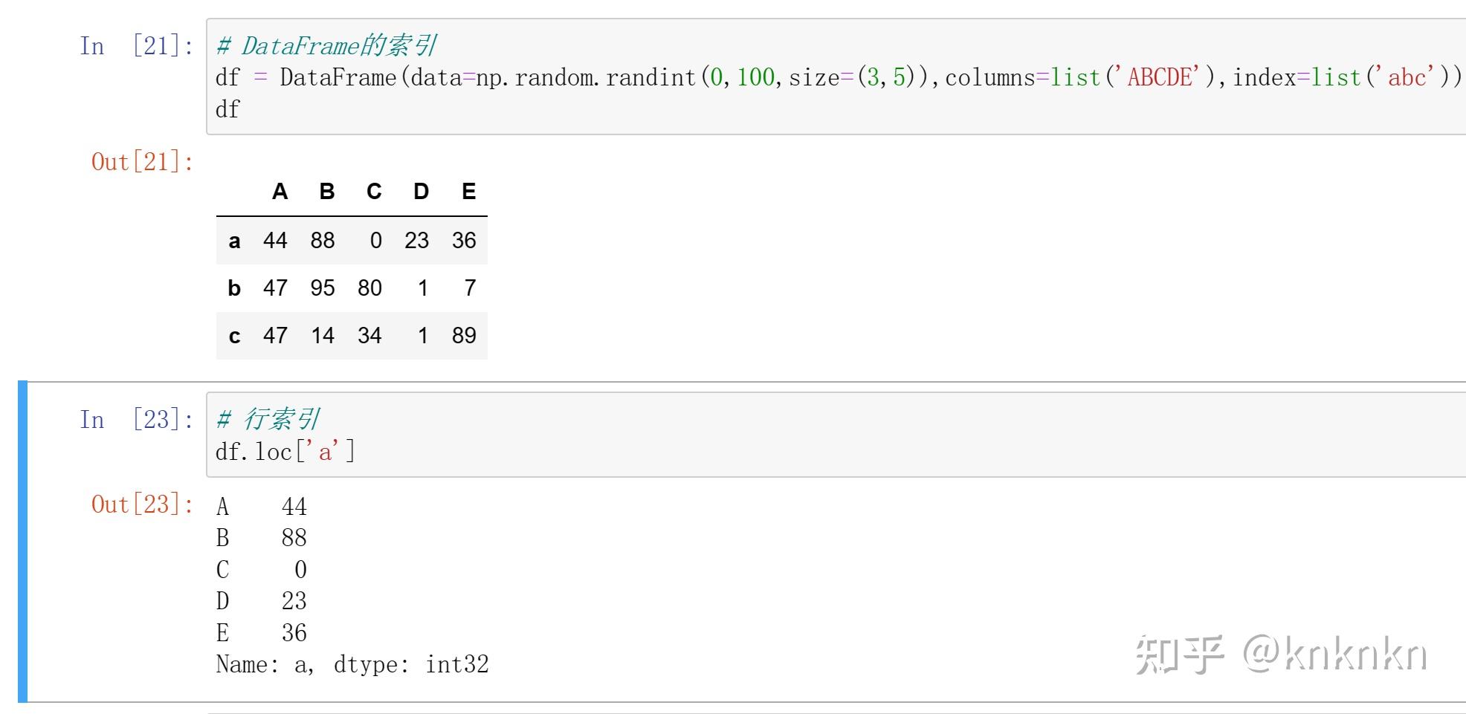Click row index label c in the table
This screenshot has width=1466, height=714.
(234, 336)
